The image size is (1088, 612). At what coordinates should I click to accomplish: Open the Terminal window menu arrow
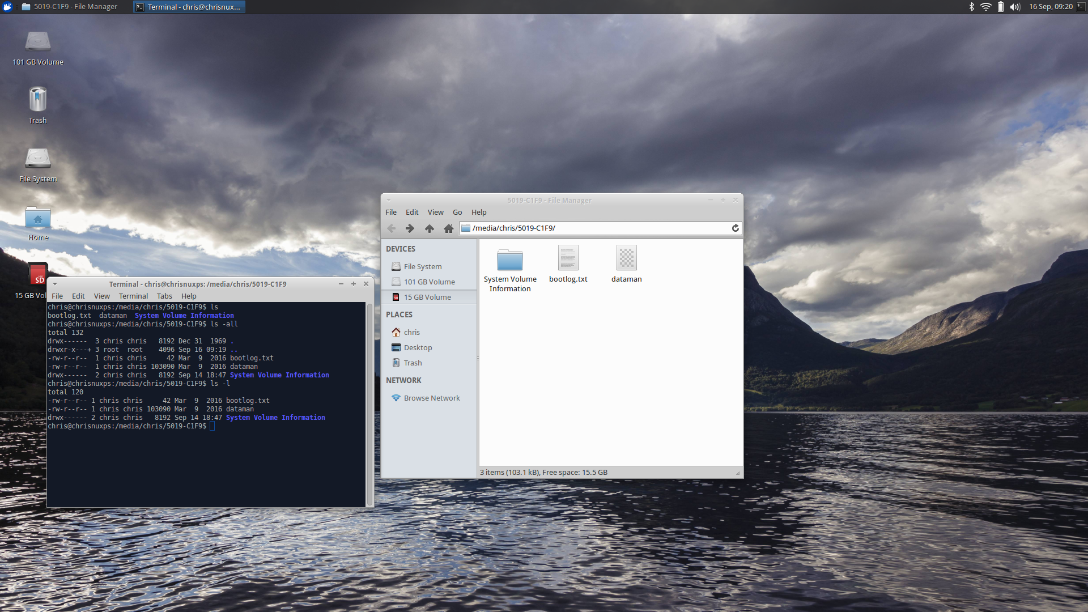[x=55, y=284]
